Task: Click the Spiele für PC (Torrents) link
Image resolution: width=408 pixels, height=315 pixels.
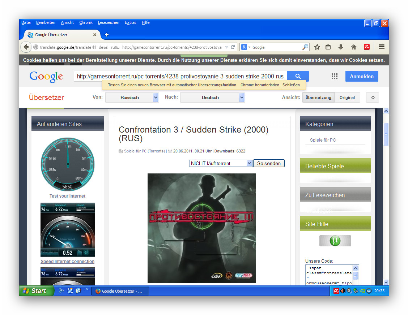Action: (144, 151)
